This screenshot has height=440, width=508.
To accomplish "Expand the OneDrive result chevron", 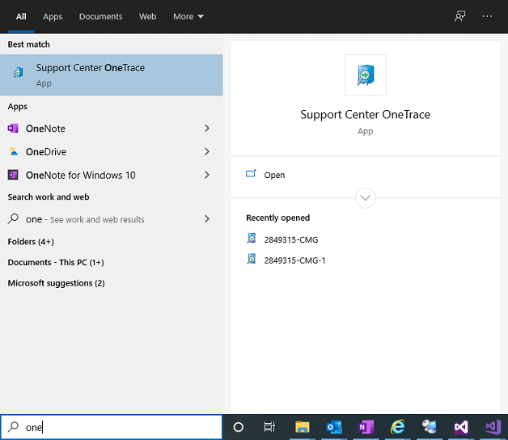I will pos(207,152).
